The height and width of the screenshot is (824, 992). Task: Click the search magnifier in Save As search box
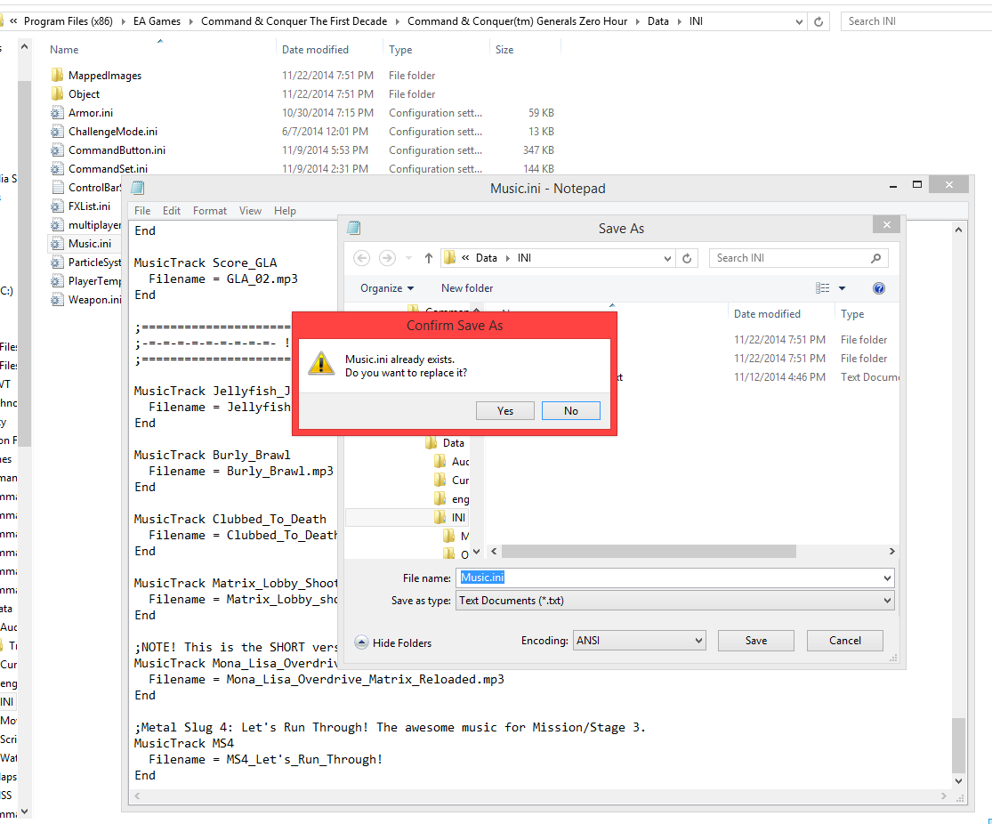tap(876, 258)
